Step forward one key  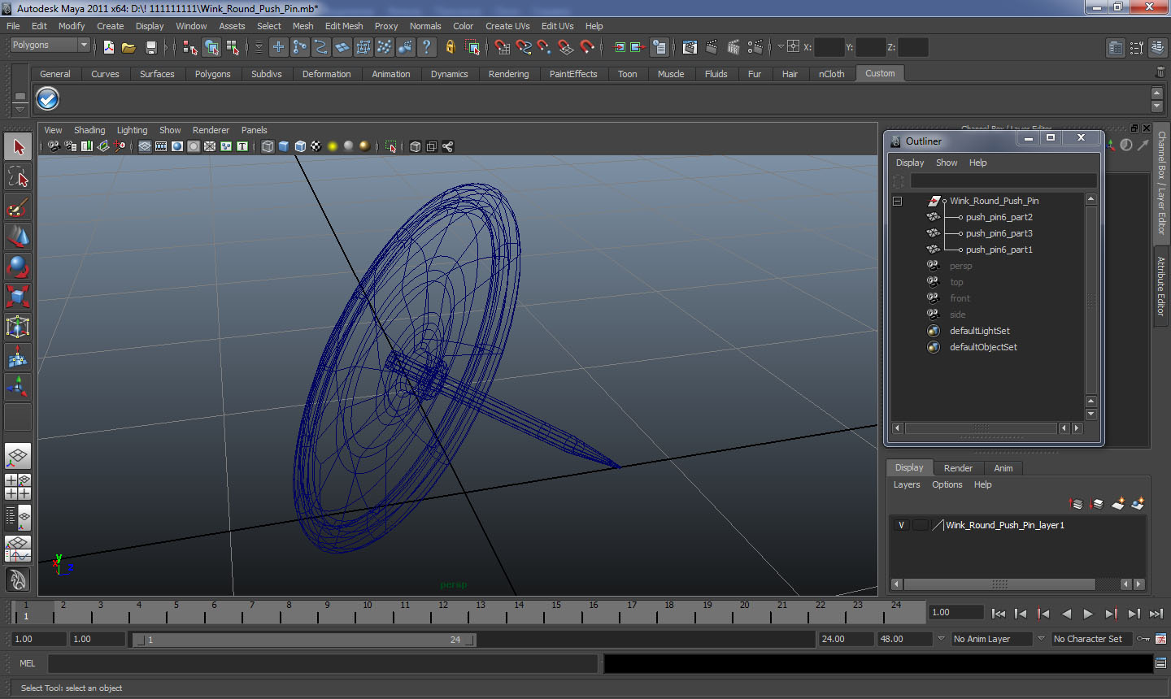1111,614
